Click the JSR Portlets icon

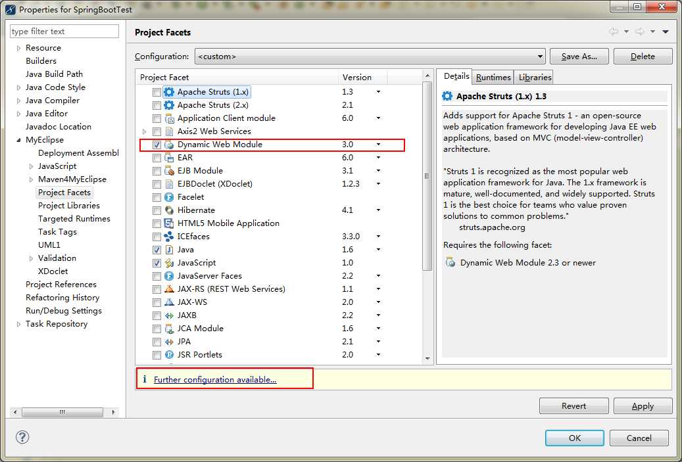point(169,355)
